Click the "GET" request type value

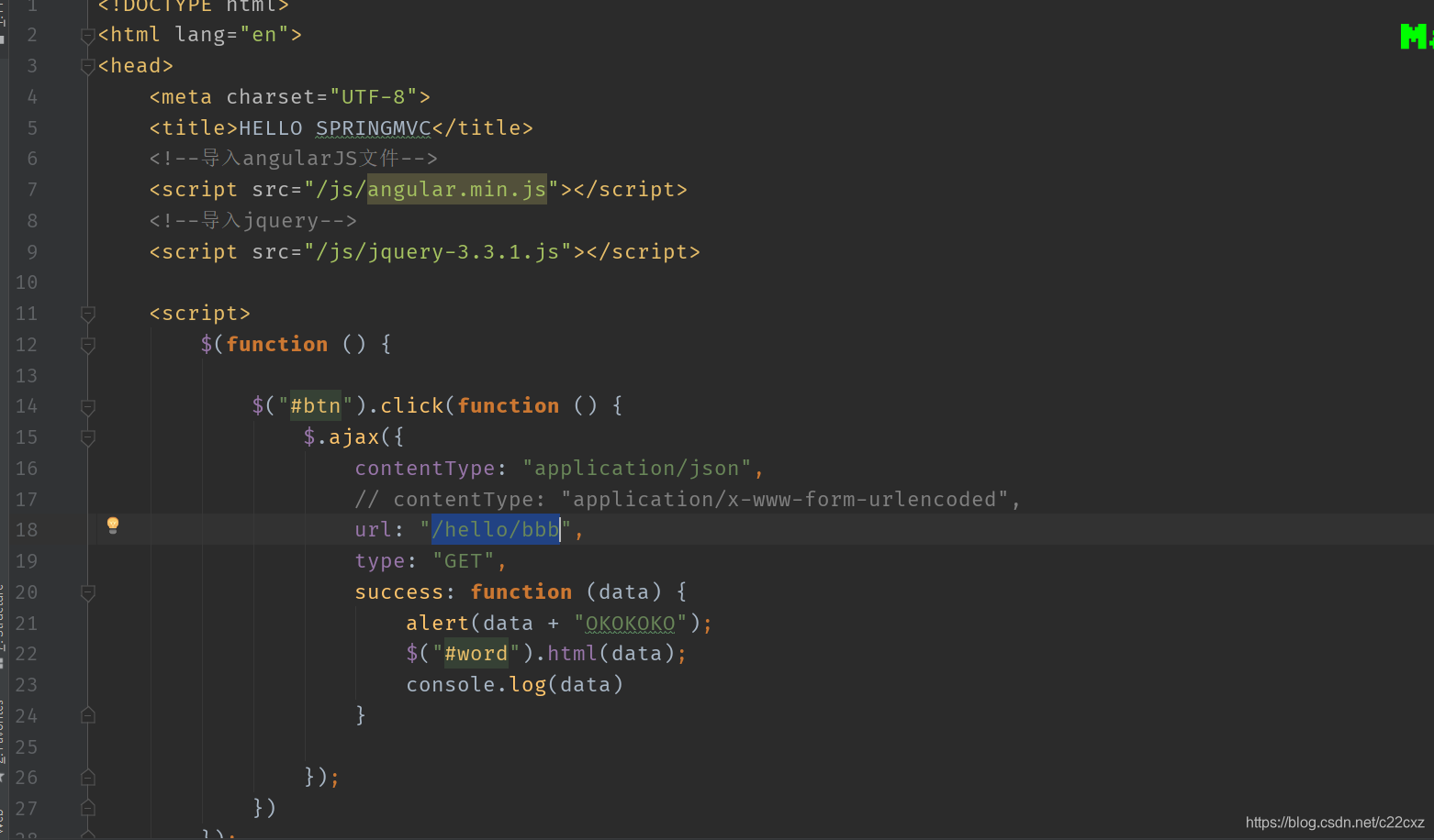click(x=464, y=560)
